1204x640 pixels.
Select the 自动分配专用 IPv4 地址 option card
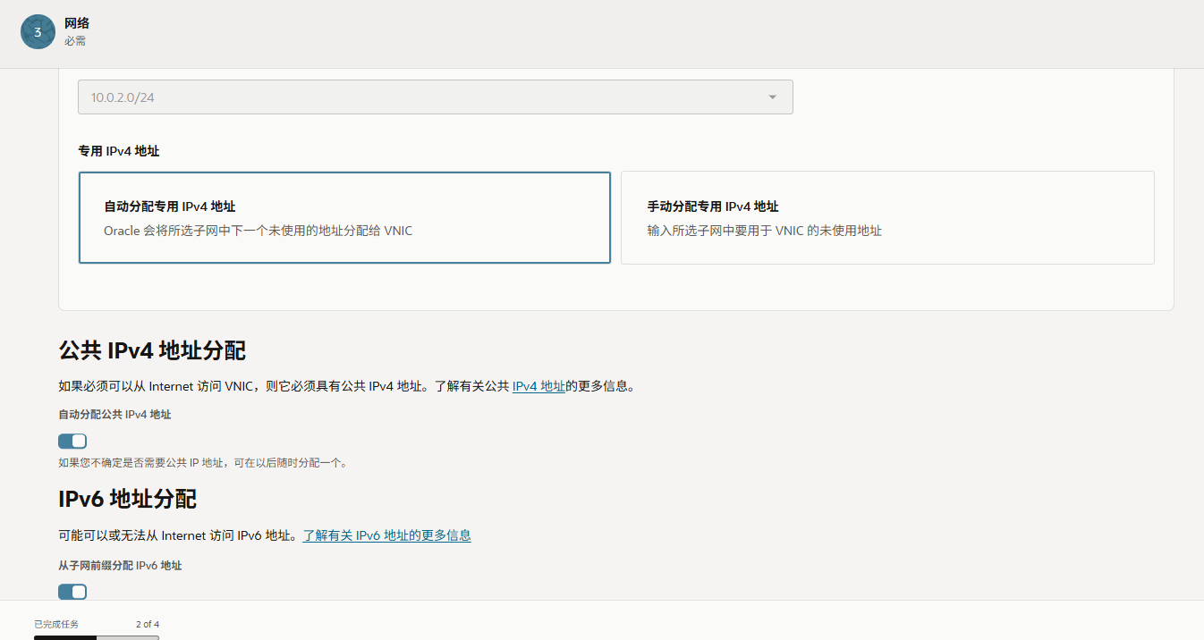pos(344,218)
